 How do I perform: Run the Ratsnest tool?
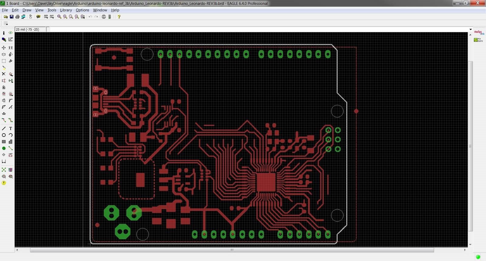[x=4, y=170]
